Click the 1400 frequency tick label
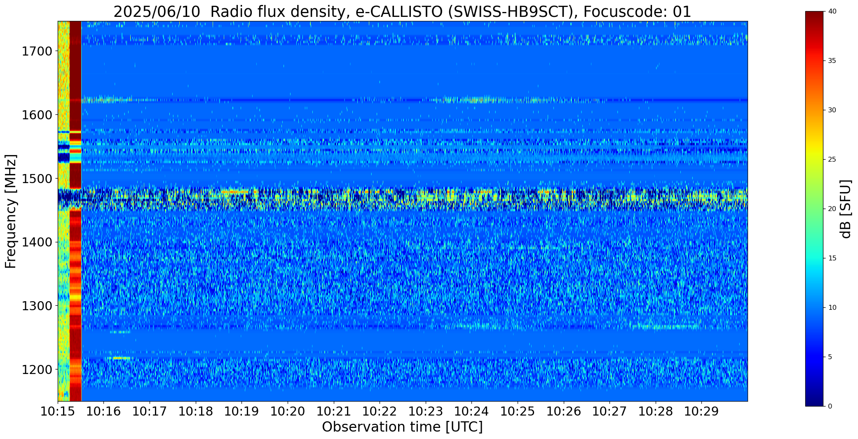858x439 pixels. pyautogui.click(x=37, y=242)
